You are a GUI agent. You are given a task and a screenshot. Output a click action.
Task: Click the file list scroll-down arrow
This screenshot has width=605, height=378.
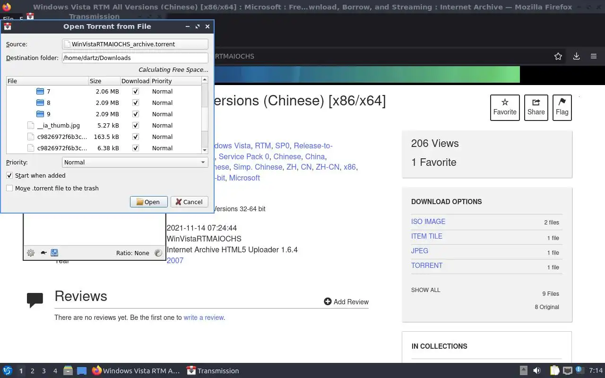pos(205,150)
